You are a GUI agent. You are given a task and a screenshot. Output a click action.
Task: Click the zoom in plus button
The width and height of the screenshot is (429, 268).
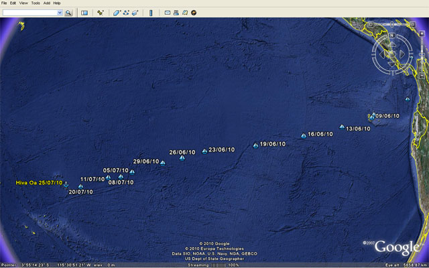pos(422,33)
